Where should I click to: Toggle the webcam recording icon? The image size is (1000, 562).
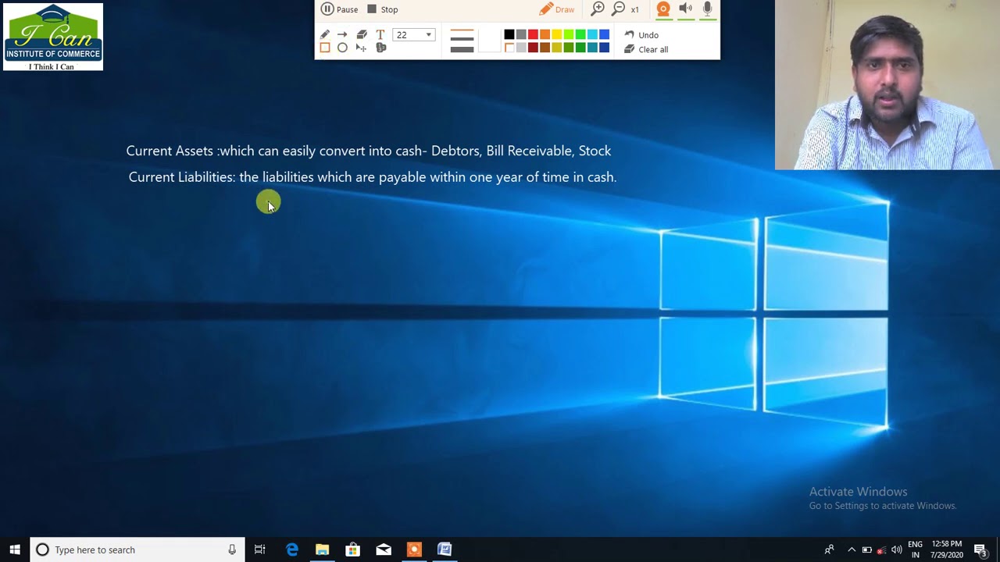pyautogui.click(x=663, y=9)
